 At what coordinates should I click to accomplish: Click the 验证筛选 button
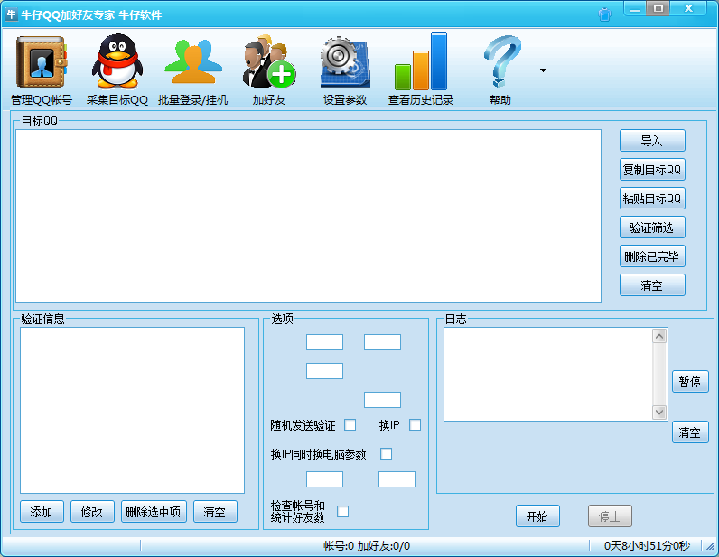[x=652, y=227]
